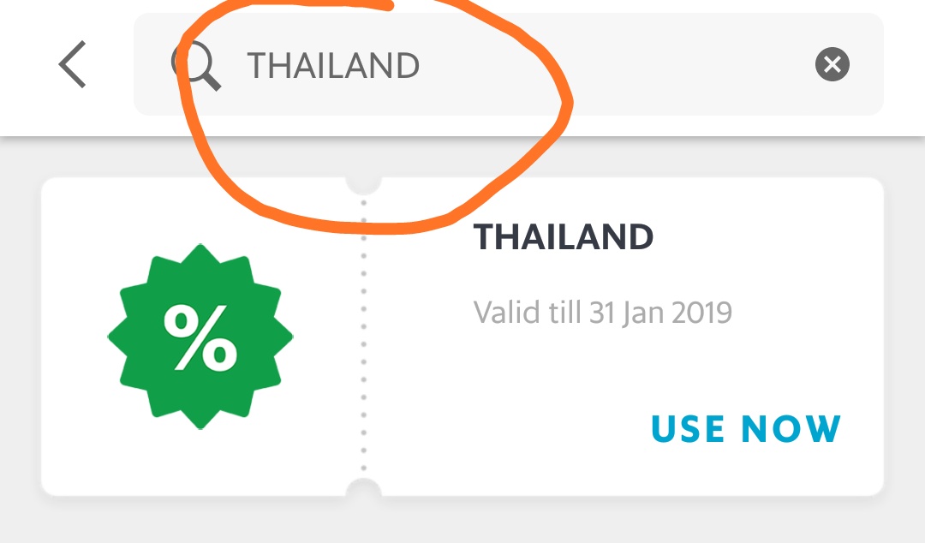Clear the search text with the X icon
This screenshot has width=925, height=543.
(x=832, y=65)
